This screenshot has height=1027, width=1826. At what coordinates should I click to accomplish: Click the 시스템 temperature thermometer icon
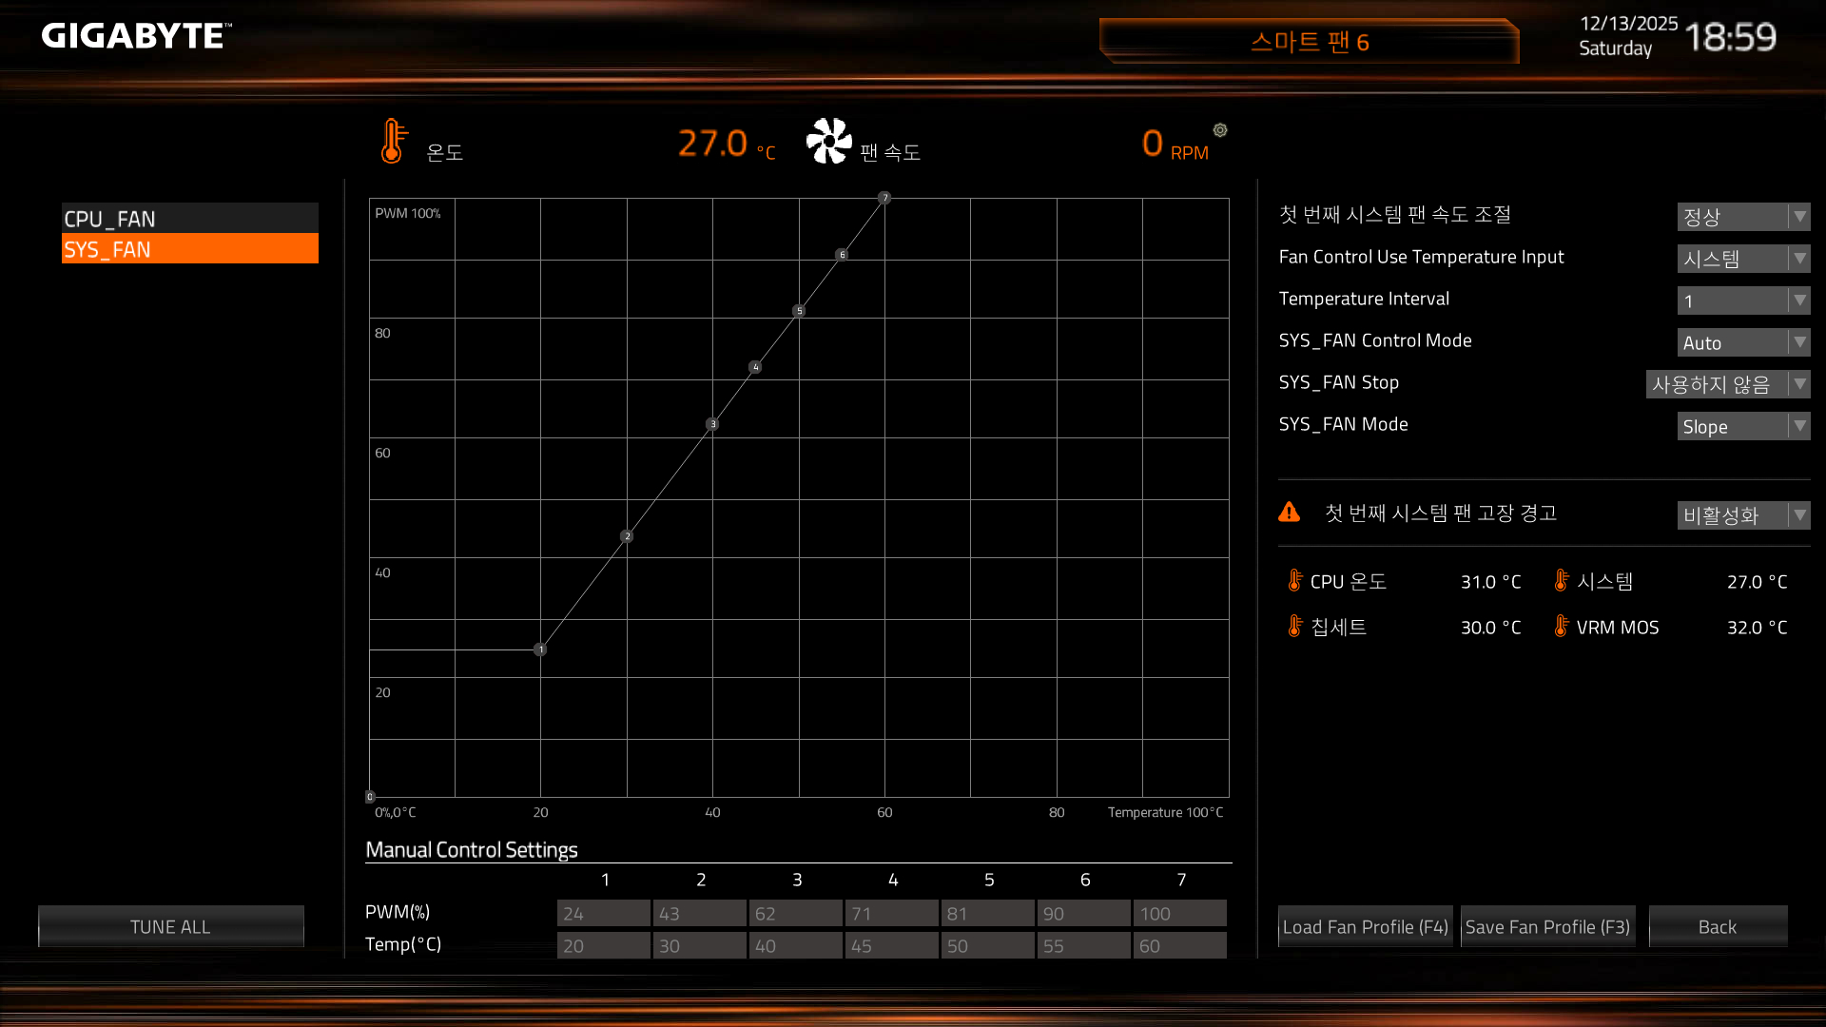1561,580
